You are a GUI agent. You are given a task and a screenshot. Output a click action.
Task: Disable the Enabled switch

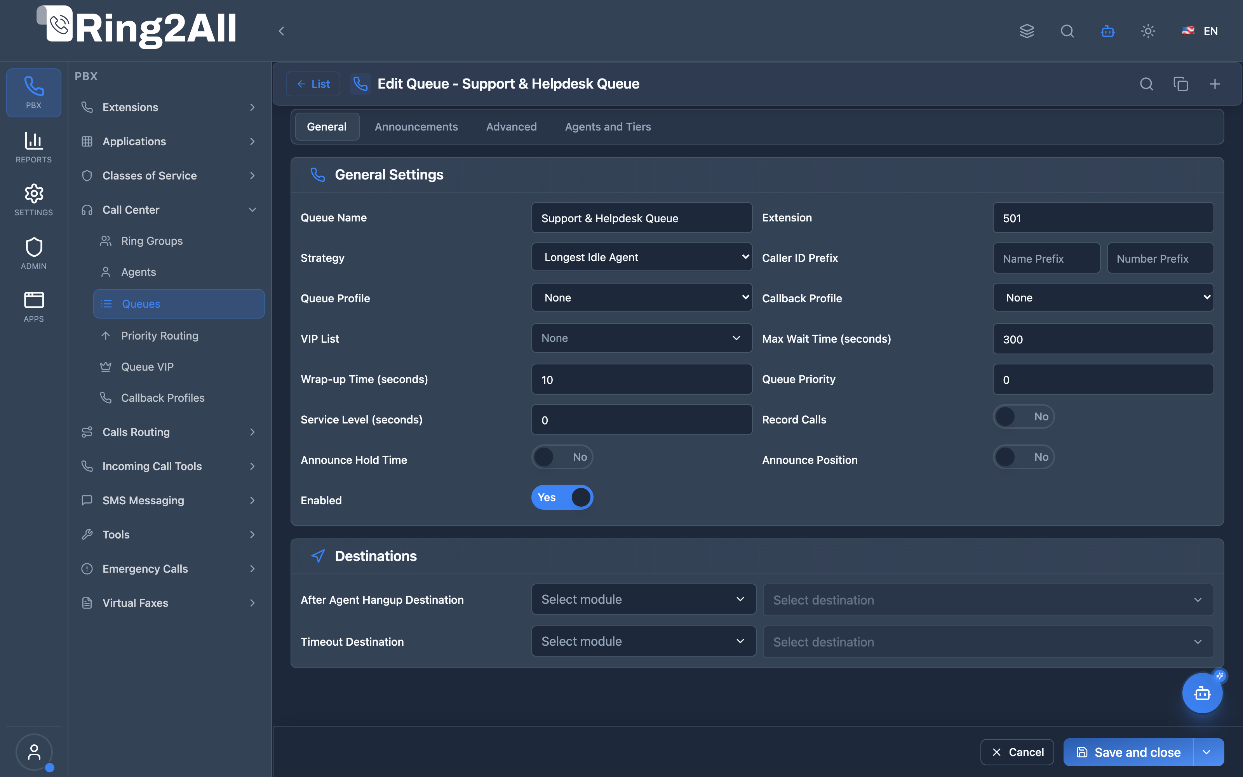[x=562, y=497]
